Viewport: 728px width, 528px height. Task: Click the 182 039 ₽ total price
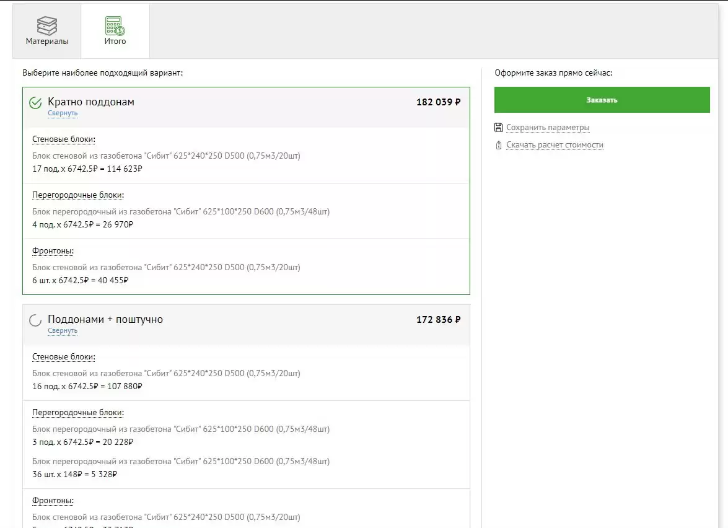[438, 102]
